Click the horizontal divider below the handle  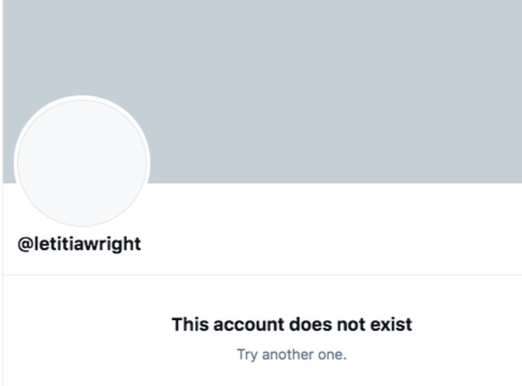point(263,275)
